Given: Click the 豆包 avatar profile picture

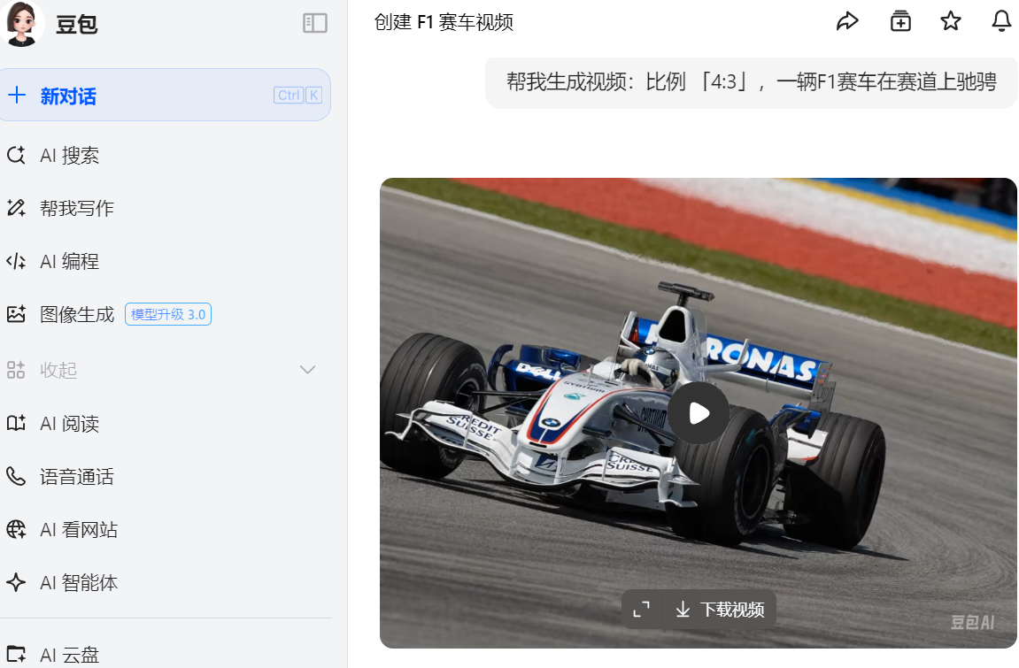Looking at the screenshot, I should (21, 24).
